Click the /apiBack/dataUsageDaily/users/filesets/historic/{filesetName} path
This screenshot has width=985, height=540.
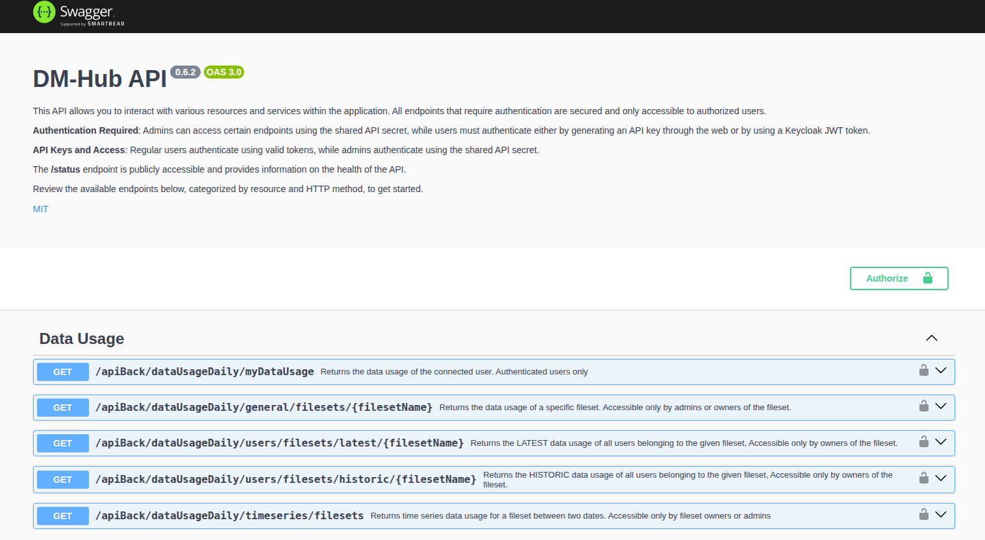click(286, 479)
